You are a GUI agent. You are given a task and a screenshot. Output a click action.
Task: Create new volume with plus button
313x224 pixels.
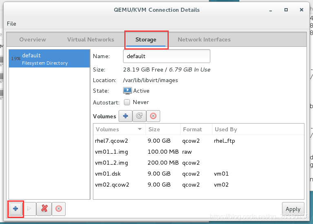click(126, 116)
